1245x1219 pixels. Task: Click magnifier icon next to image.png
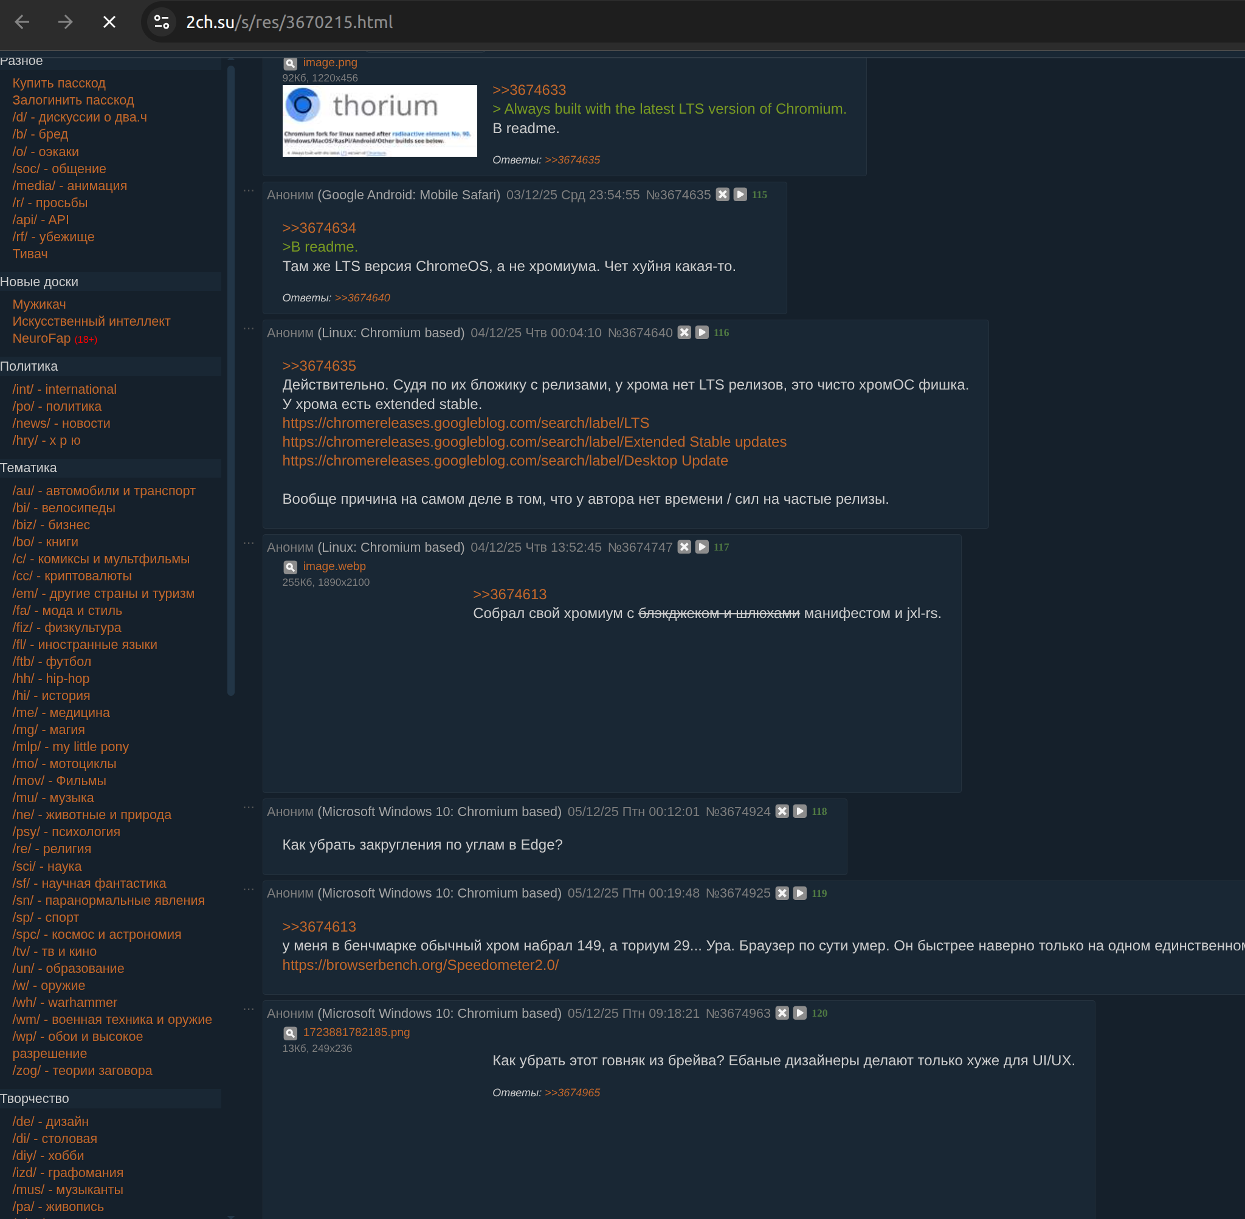(x=290, y=63)
